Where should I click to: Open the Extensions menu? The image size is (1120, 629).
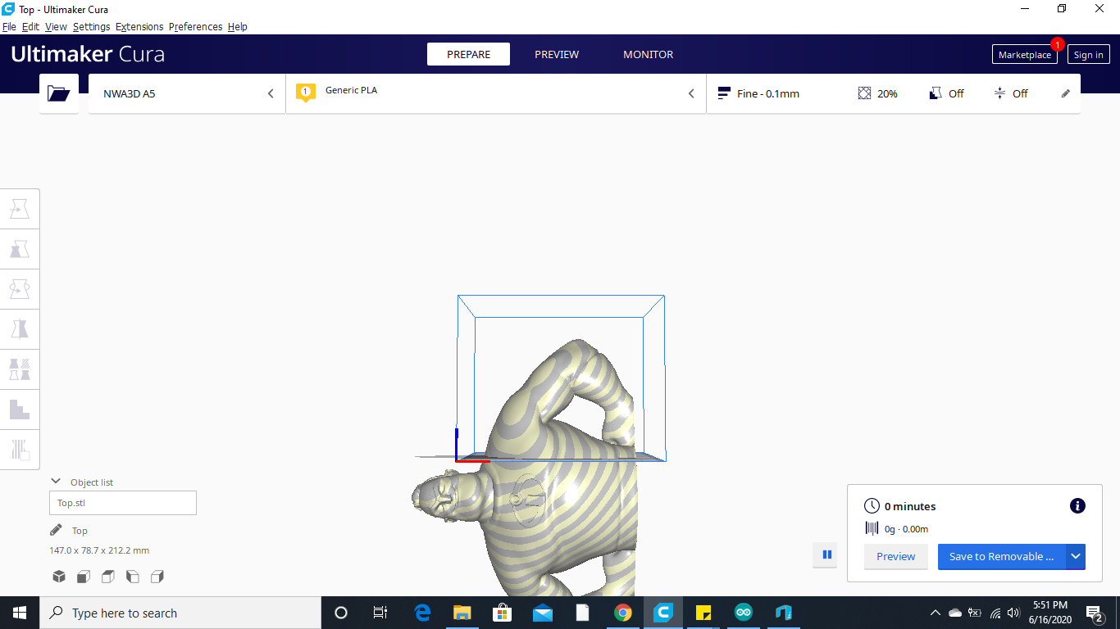pos(139,26)
